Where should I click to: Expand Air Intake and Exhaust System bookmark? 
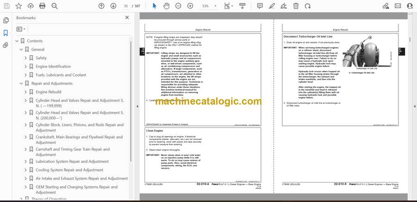(25, 179)
